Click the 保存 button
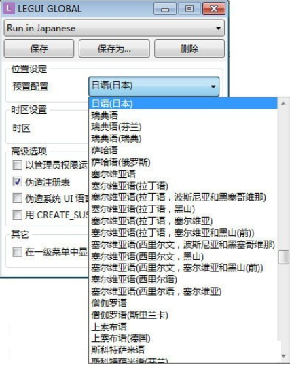 pos(39,49)
